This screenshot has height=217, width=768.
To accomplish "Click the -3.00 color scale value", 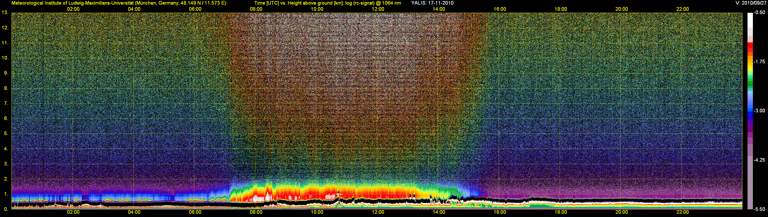I will click(x=759, y=111).
